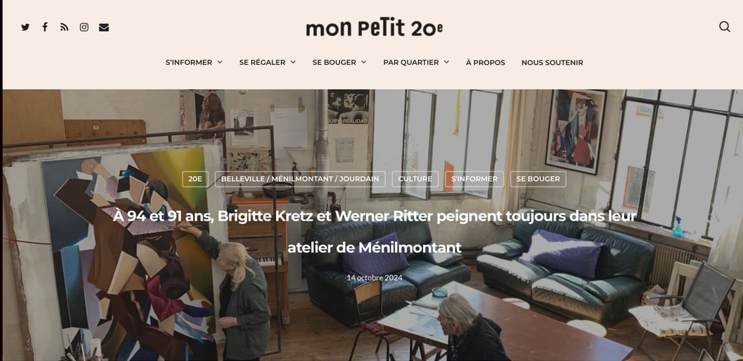Open the Brigitte Kretz et Werner Ritter article title
This screenshot has height=361, width=743.
click(374, 232)
